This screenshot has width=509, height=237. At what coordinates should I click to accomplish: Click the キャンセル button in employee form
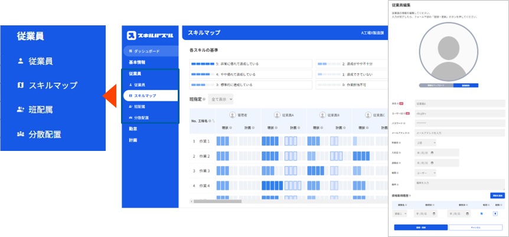[x=476, y=228]
